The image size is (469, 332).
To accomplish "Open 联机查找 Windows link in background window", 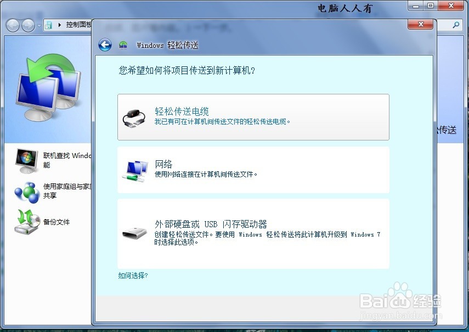I will pos(67,160).
